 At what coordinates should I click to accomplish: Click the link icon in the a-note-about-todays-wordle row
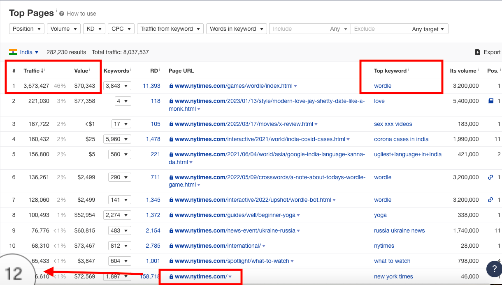[x=490, y=177]
